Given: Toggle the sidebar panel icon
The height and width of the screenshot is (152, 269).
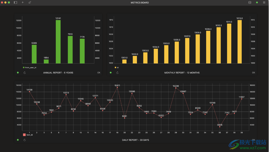Looking at the screenshot, I should [x=15, y=3].
